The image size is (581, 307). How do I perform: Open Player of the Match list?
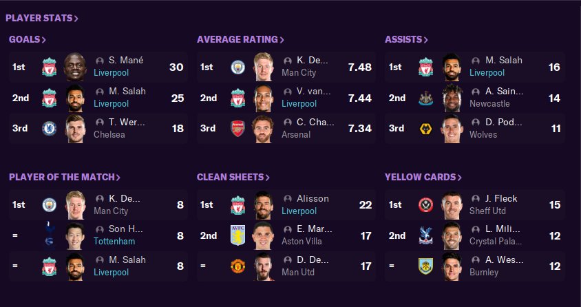point(65,178)
